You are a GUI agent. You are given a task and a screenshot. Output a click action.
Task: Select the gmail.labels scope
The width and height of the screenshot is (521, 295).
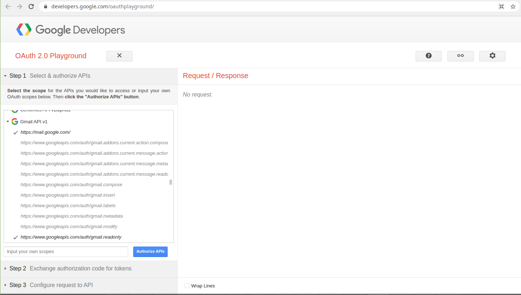click(68, 206)
